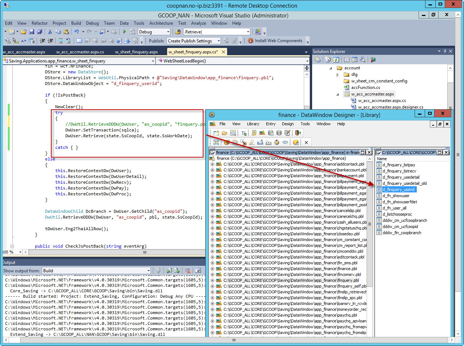Collapse the account folder in Solution Explorer
The width and height of the screenshot is (464, 346).
(331, 68)
